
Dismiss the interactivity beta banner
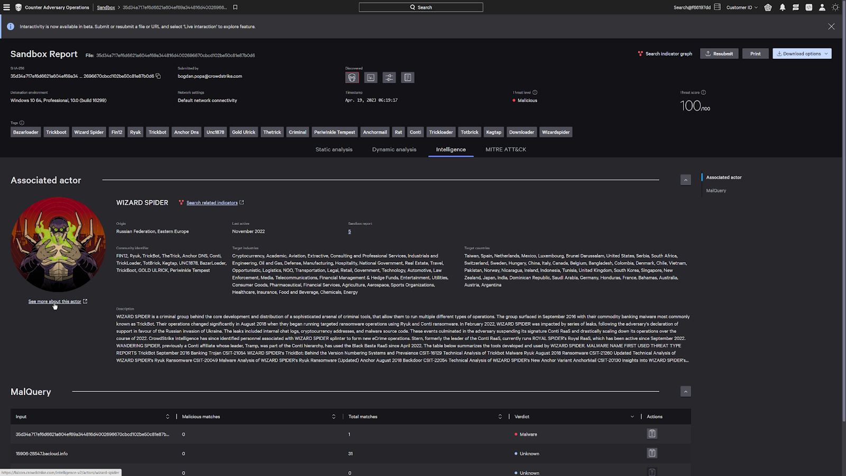[x=831, y=26]
